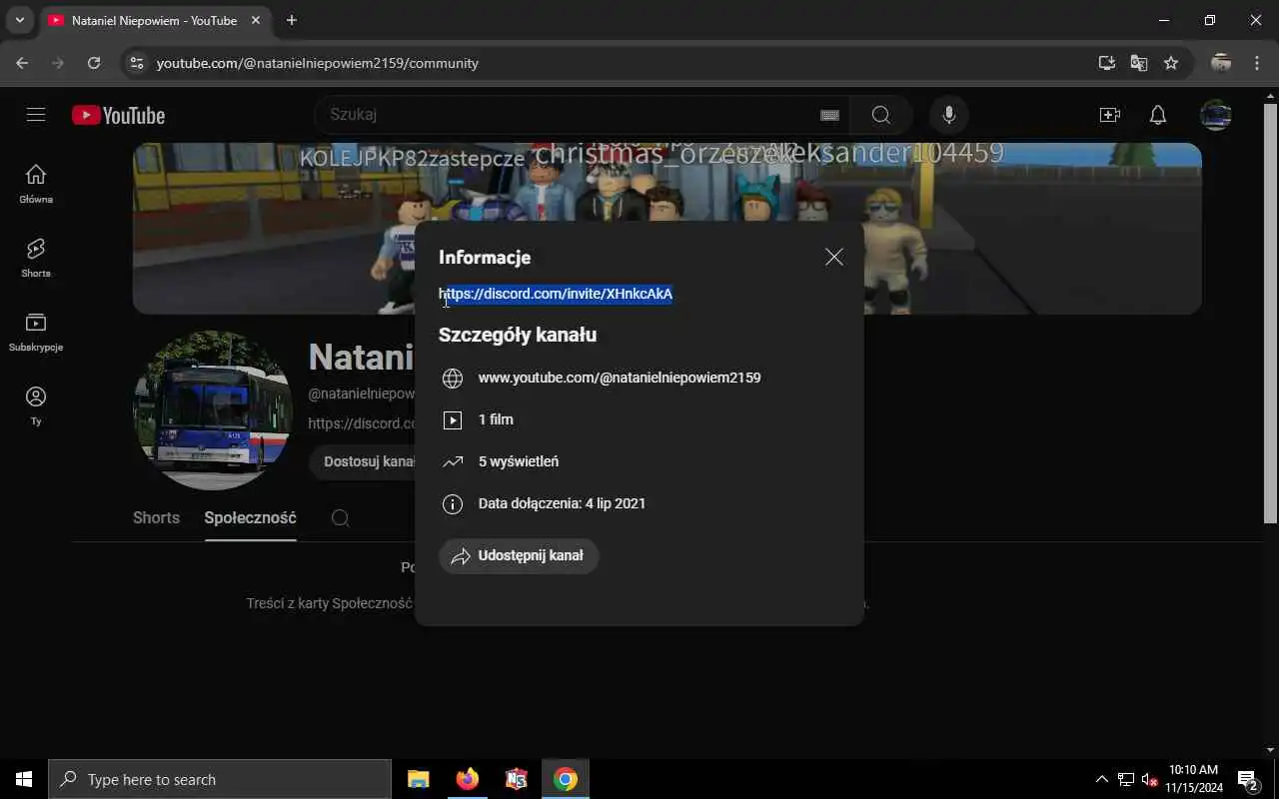This screenshot has width=1279, height=799.
Task: Open Firefox from the taskbar
Action: pos(467,779)
